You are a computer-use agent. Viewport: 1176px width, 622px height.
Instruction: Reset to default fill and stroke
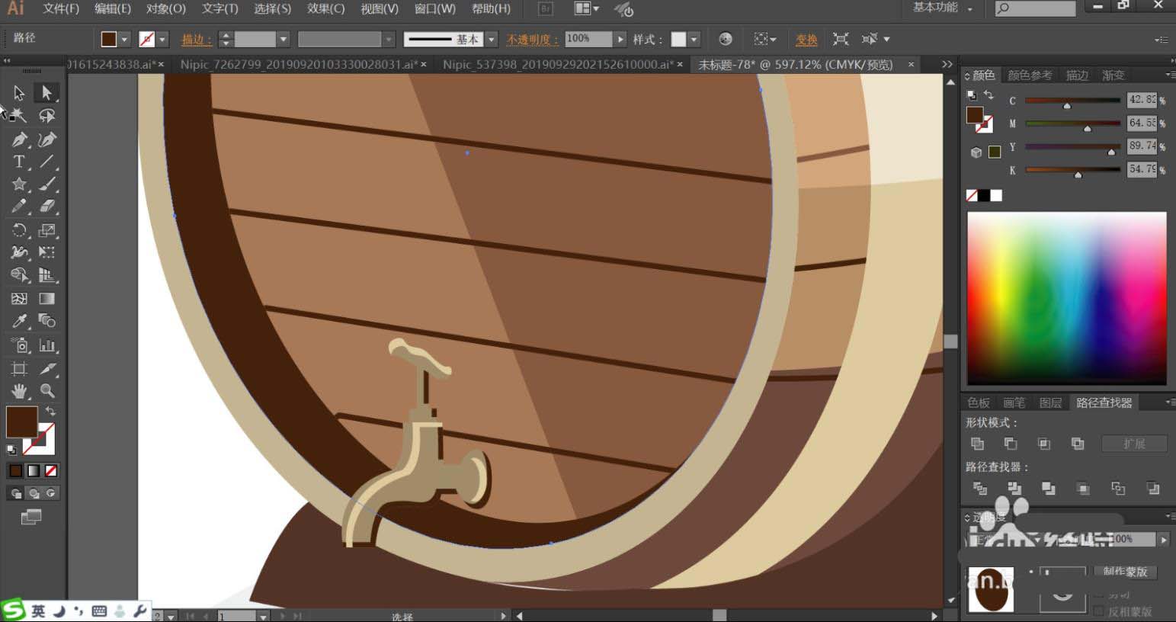tap(11, 450)
